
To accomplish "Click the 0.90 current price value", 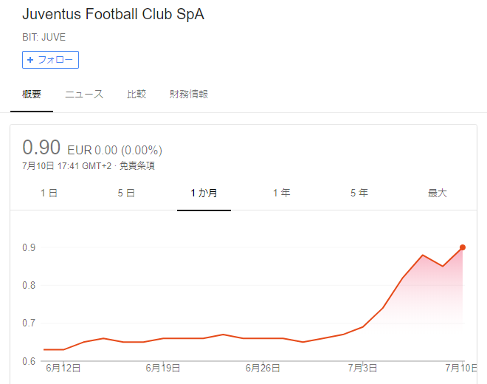I will pos(41,147).
